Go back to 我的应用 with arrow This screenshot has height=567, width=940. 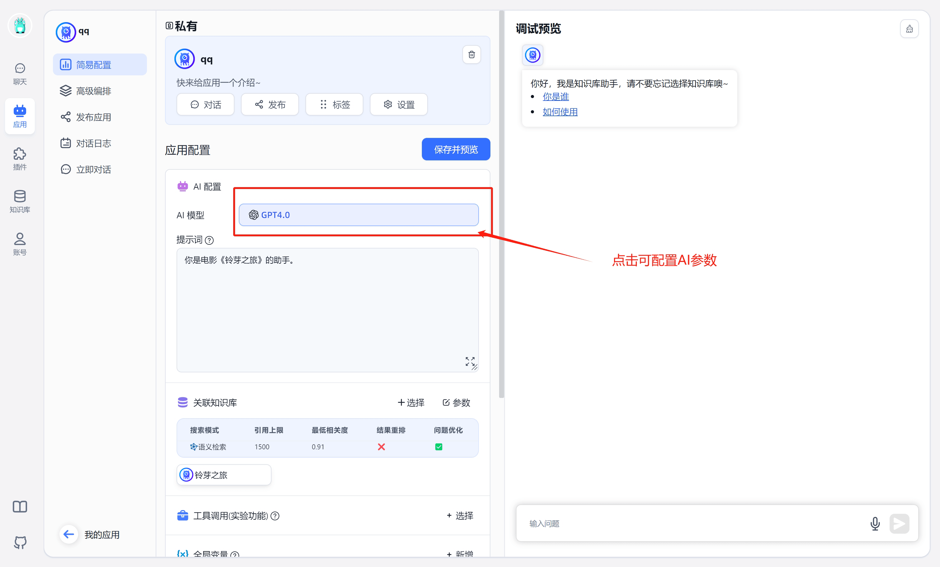(69, 534)
